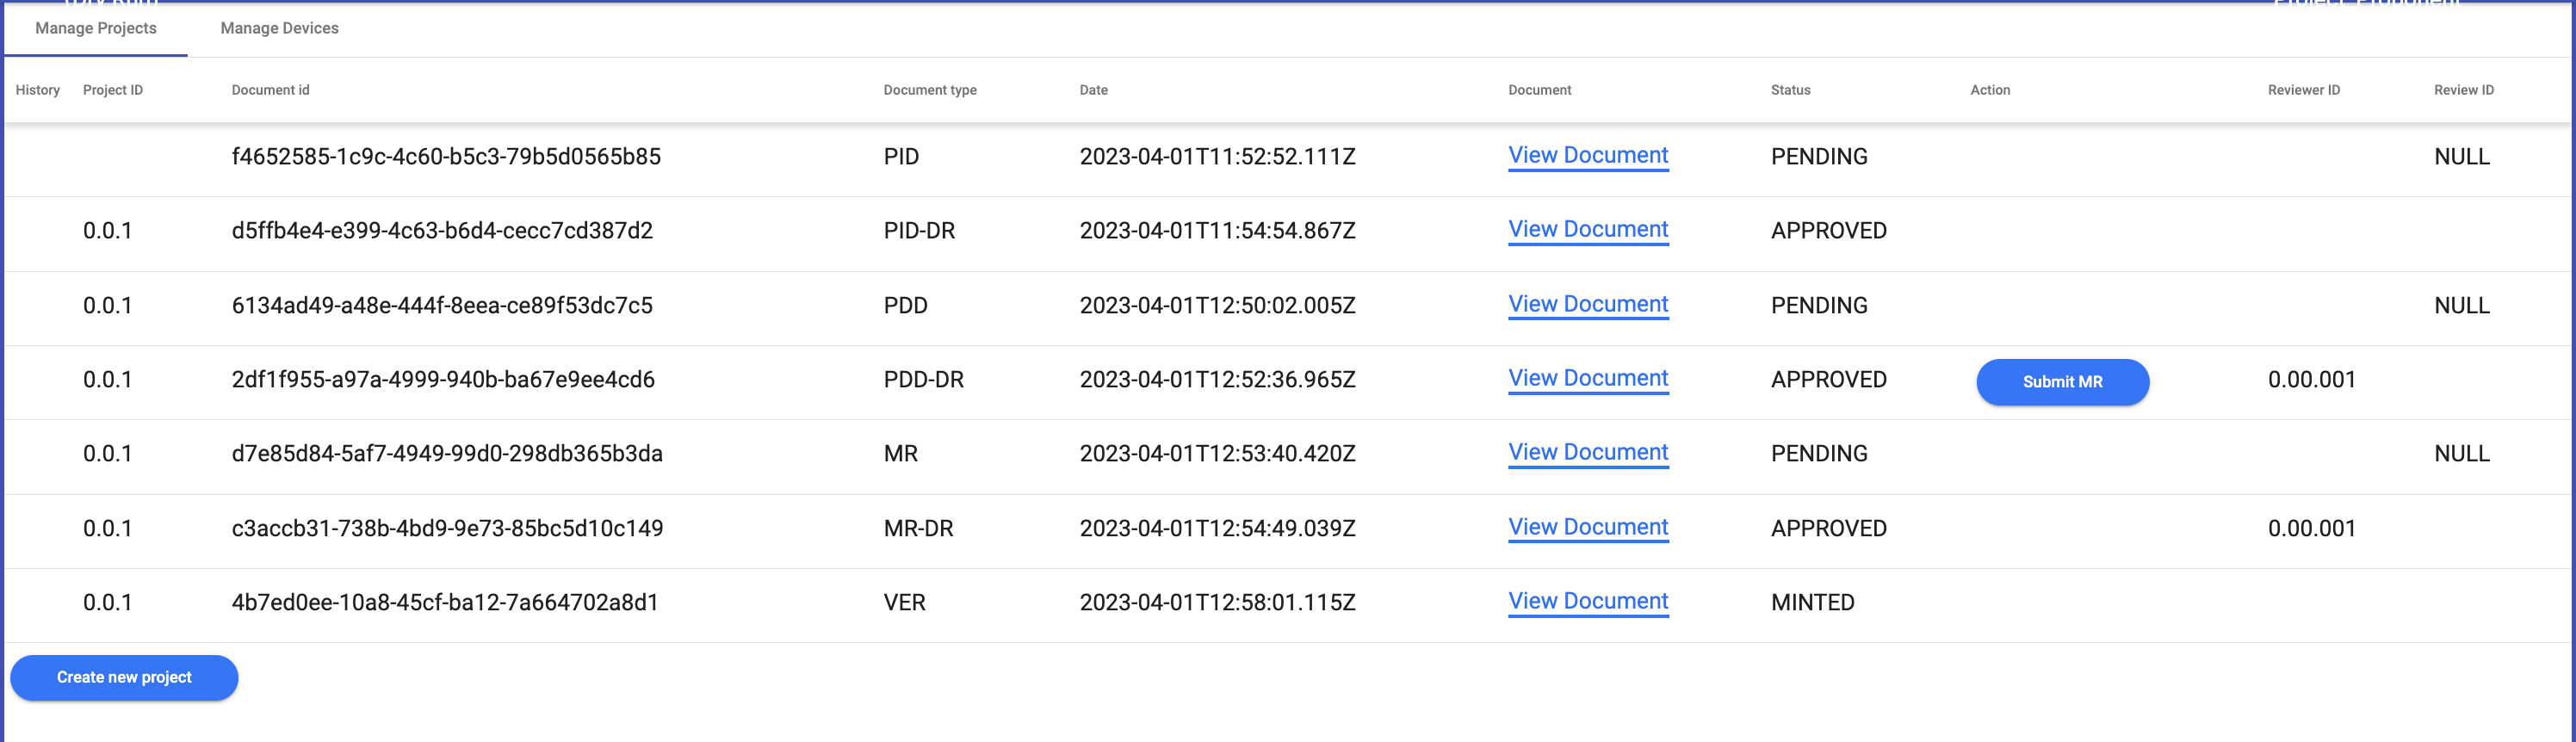This screenshot has height=742, width=2576.
Task: Click the Date column header
Action: tap(1093, 90)
